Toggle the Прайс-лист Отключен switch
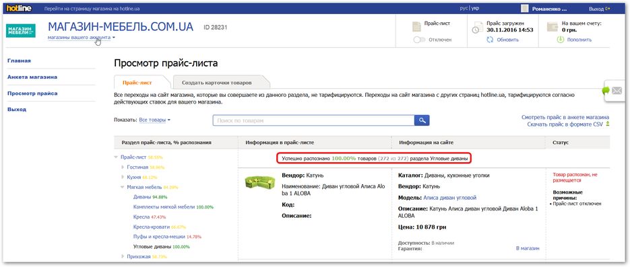Screen dimensions: 630x267 coord(419,40)
